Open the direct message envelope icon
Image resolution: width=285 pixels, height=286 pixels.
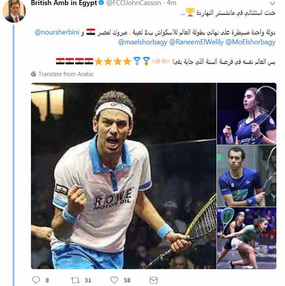[153, 280]
